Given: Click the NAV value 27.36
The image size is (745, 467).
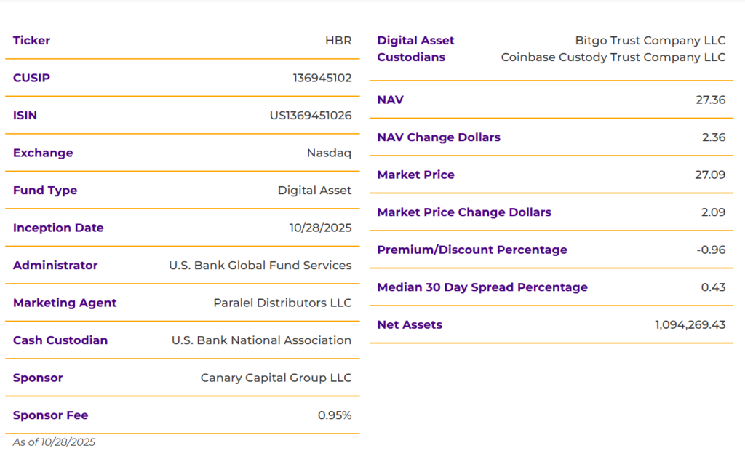Looking at the screenshot, I should pos(710,100).
